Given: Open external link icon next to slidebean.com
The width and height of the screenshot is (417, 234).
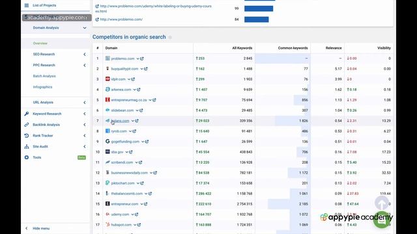Looking at the screenshot, I should pyautogui.click(x=141, y=110).
